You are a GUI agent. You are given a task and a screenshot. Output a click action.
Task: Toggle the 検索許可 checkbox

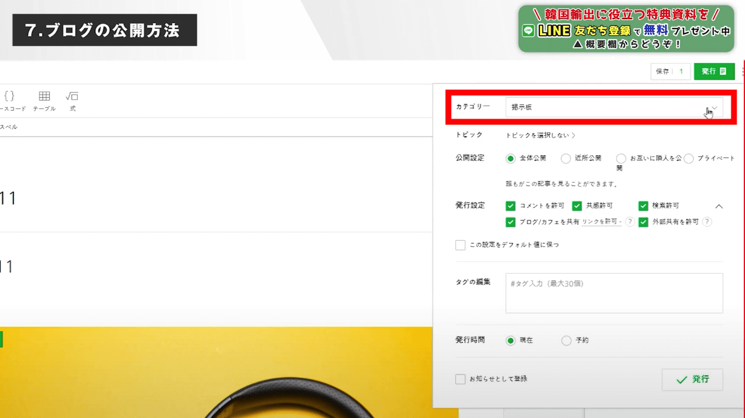pyautogui.click(x=643, y=206)
